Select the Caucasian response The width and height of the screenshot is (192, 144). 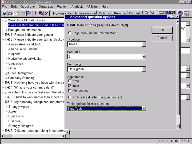[x=16, y=63]
